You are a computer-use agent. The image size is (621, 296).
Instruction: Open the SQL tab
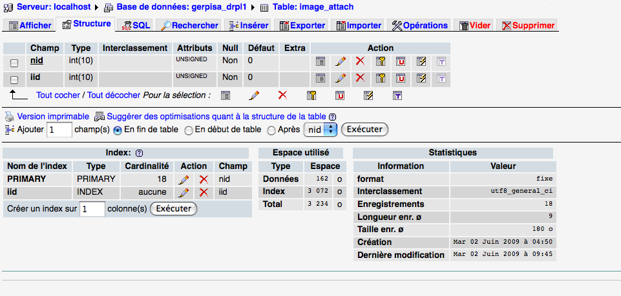click(136, 25)
